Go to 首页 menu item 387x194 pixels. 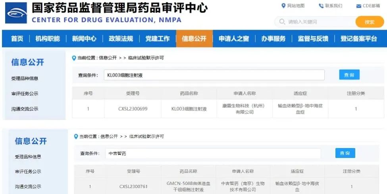point(17,39)
